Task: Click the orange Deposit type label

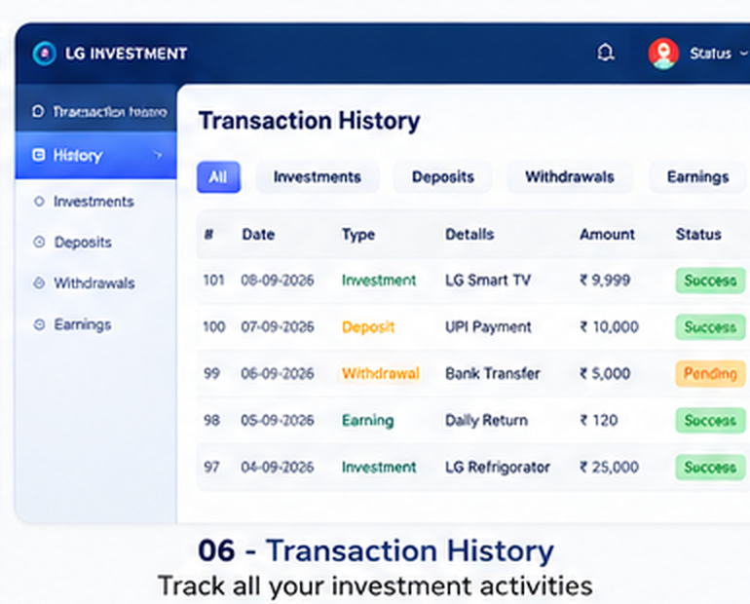Action: [368, 327]
